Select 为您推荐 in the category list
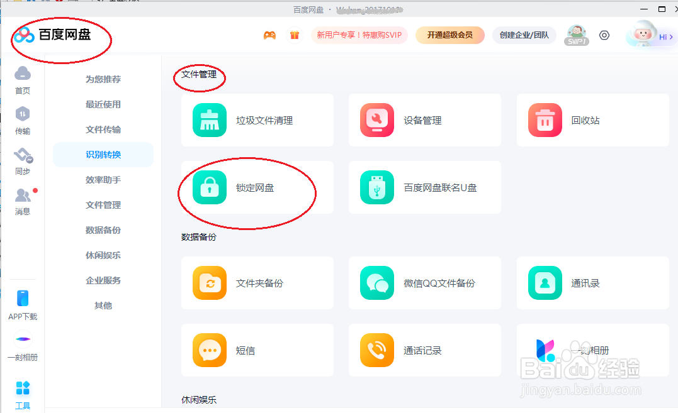This screenshot has height=413, width=678. click(x=103, y=79)
